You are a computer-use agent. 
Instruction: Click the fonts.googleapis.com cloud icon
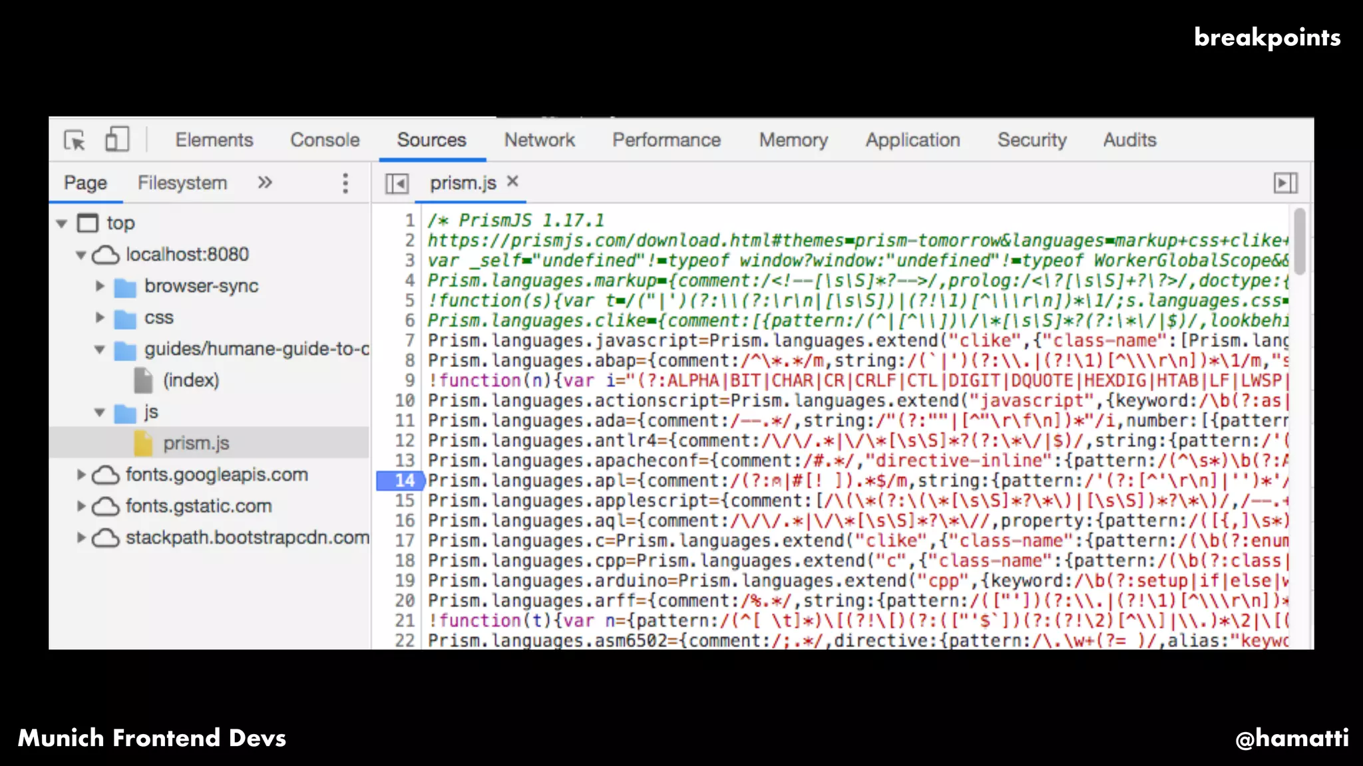(105, 475)
